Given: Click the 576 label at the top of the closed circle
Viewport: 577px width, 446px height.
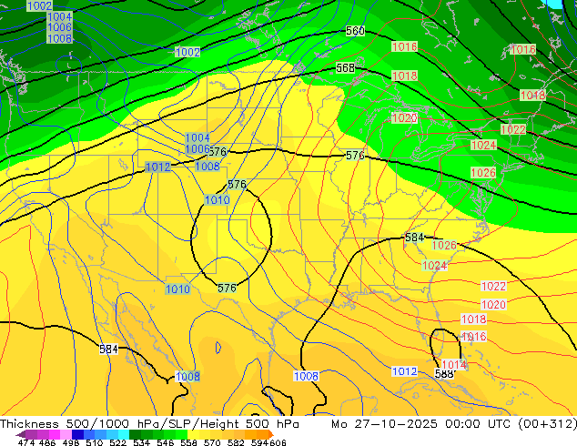Looking at the screenshot, I should click(x=237, y=184).
